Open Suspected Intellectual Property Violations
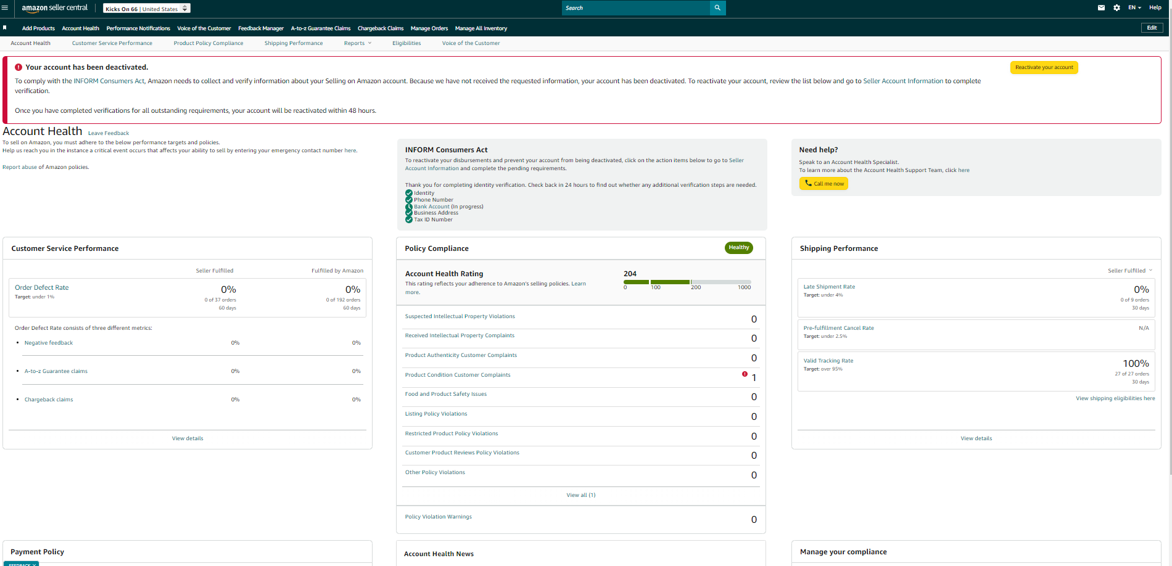1172x566 pixels. point(460,316)
